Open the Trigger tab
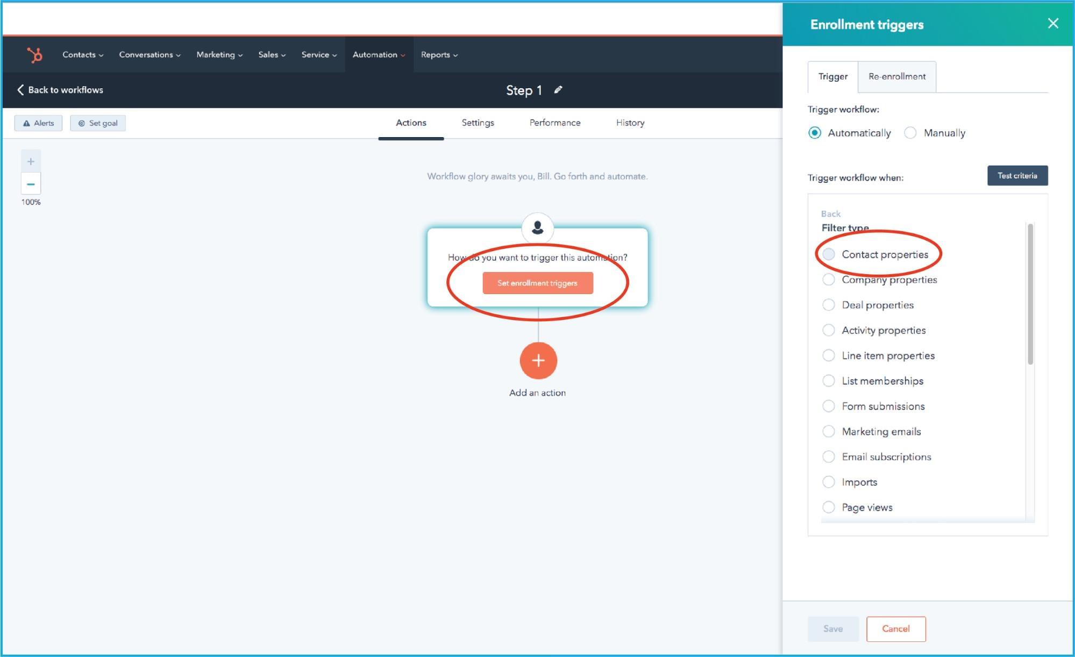 click(x=833, y=76)
